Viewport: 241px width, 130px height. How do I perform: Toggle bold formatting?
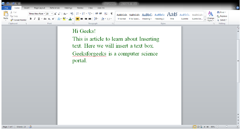click(x=31, y=19)
